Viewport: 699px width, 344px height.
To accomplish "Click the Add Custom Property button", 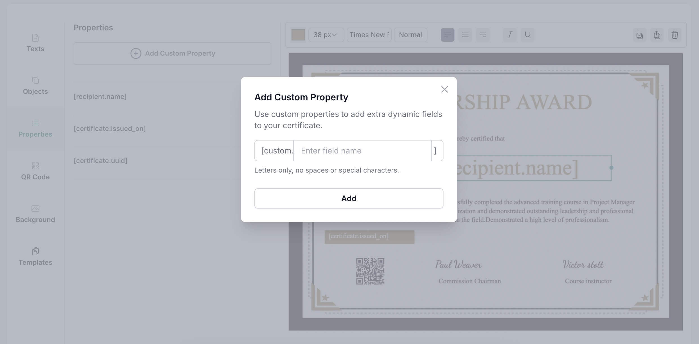I will (172, 53).
